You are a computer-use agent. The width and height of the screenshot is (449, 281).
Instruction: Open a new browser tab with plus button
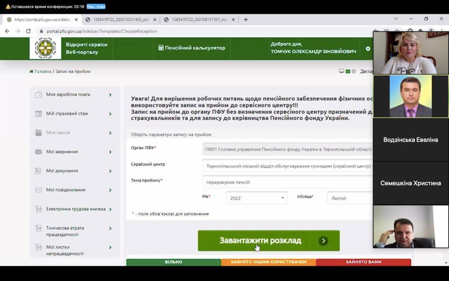pyautogui.click(x=246, y=20)
